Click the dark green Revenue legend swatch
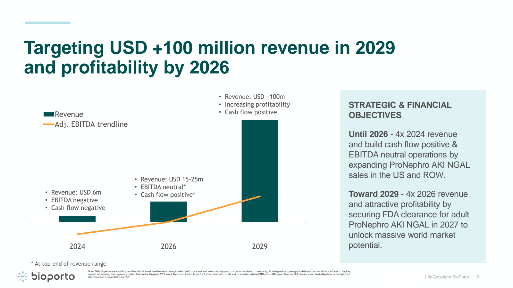 pyautogui.click(x=49, y=114)
